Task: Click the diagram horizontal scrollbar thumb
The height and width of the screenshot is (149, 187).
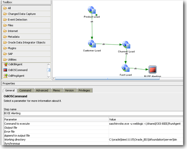Action: pyautogui.click(x=107, y=79)
